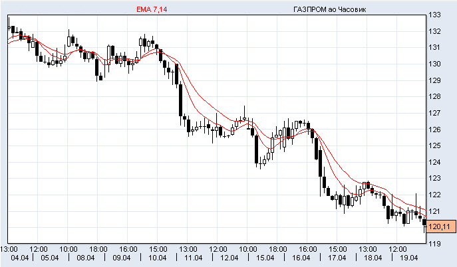
Task: Click the 130 price axis label
Action: pyautogui.click(x=434, y=64)
